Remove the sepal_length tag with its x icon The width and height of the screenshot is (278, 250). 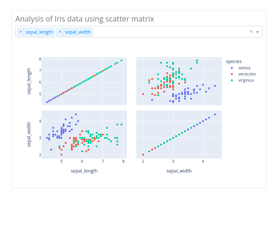pos(21,32)
